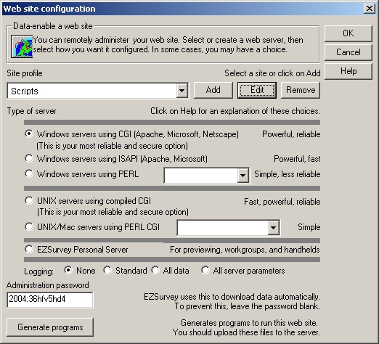Remove the selected site profile
This screenshot has height=344, width=379.
coord(301,90)
